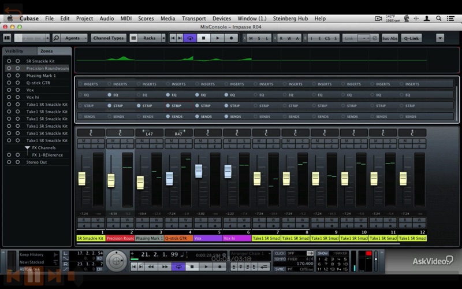
Task: Go to next marker in the MixConsole toolbar
Action: point(180,38)
